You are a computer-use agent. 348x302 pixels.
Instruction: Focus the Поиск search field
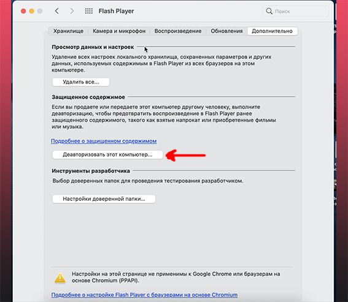[295, 11]
